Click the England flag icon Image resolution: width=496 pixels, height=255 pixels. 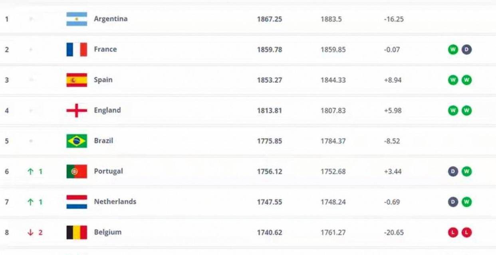(x=77, y=111)
